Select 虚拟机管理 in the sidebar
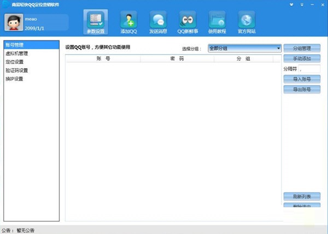Image resolution: width=328 pixels, height=234 pixels. pyautogui.click(x=32, y=54)
